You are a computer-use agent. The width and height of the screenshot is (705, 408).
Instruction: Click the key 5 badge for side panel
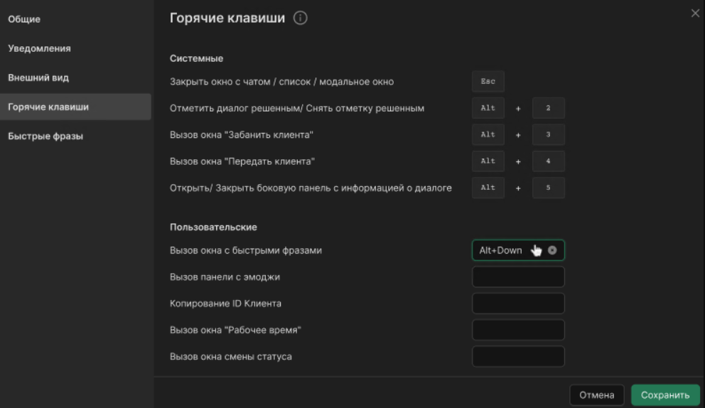(548, 188)
